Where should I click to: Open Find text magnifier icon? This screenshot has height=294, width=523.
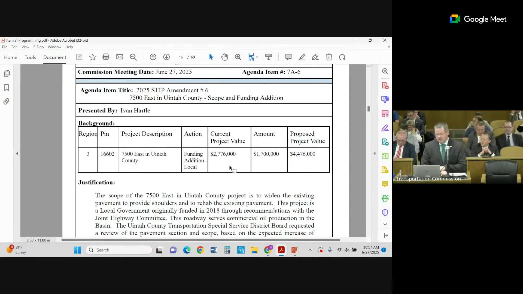[133, 57]
